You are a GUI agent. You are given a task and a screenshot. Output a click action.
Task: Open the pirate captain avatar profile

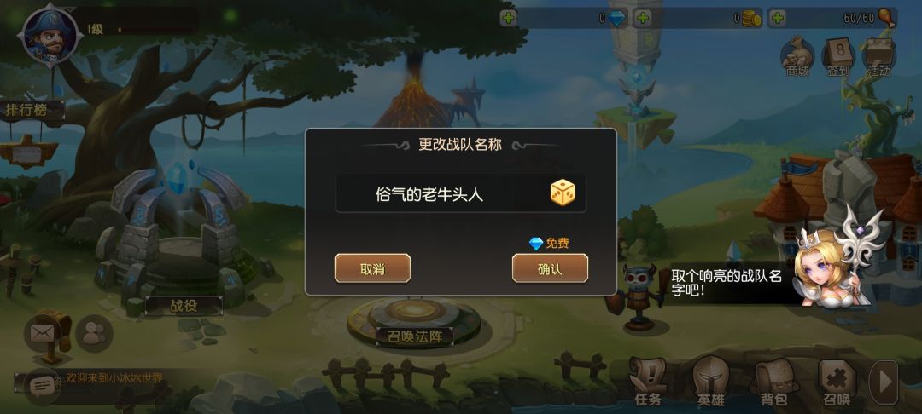point(50,36)
